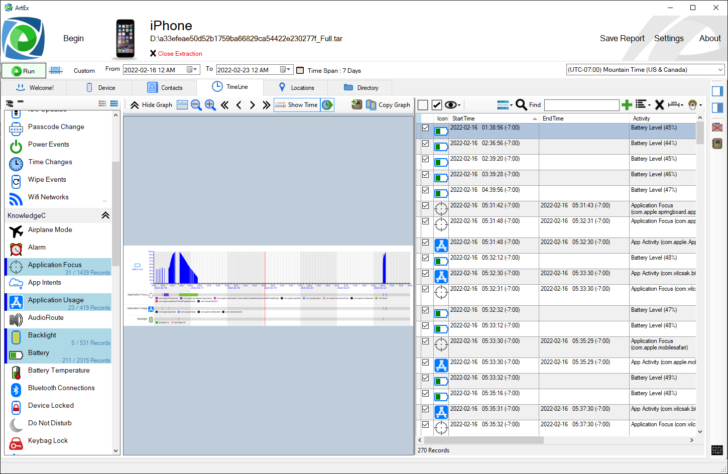This screenshot has width=728, height=474.
Task: Switch to the Device tab
Action: [x=100, y=87]
